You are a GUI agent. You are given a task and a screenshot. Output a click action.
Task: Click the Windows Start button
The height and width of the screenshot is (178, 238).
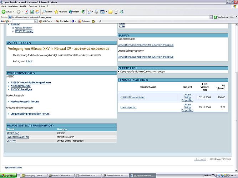click(8, 176)
